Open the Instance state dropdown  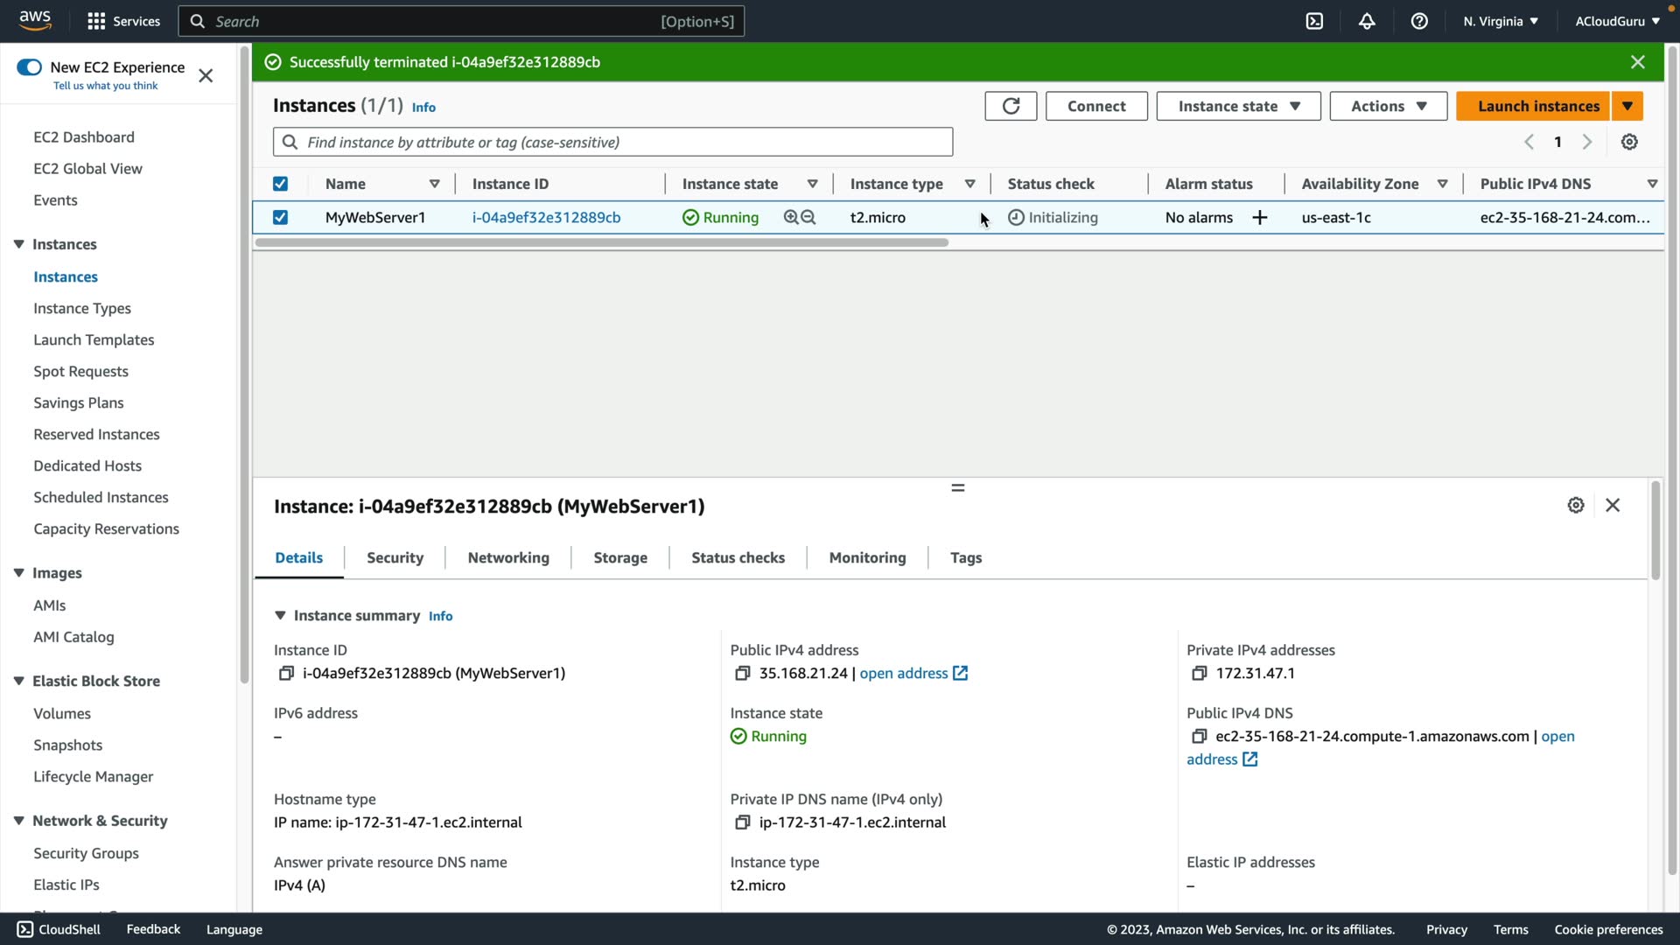(1238, 106)
